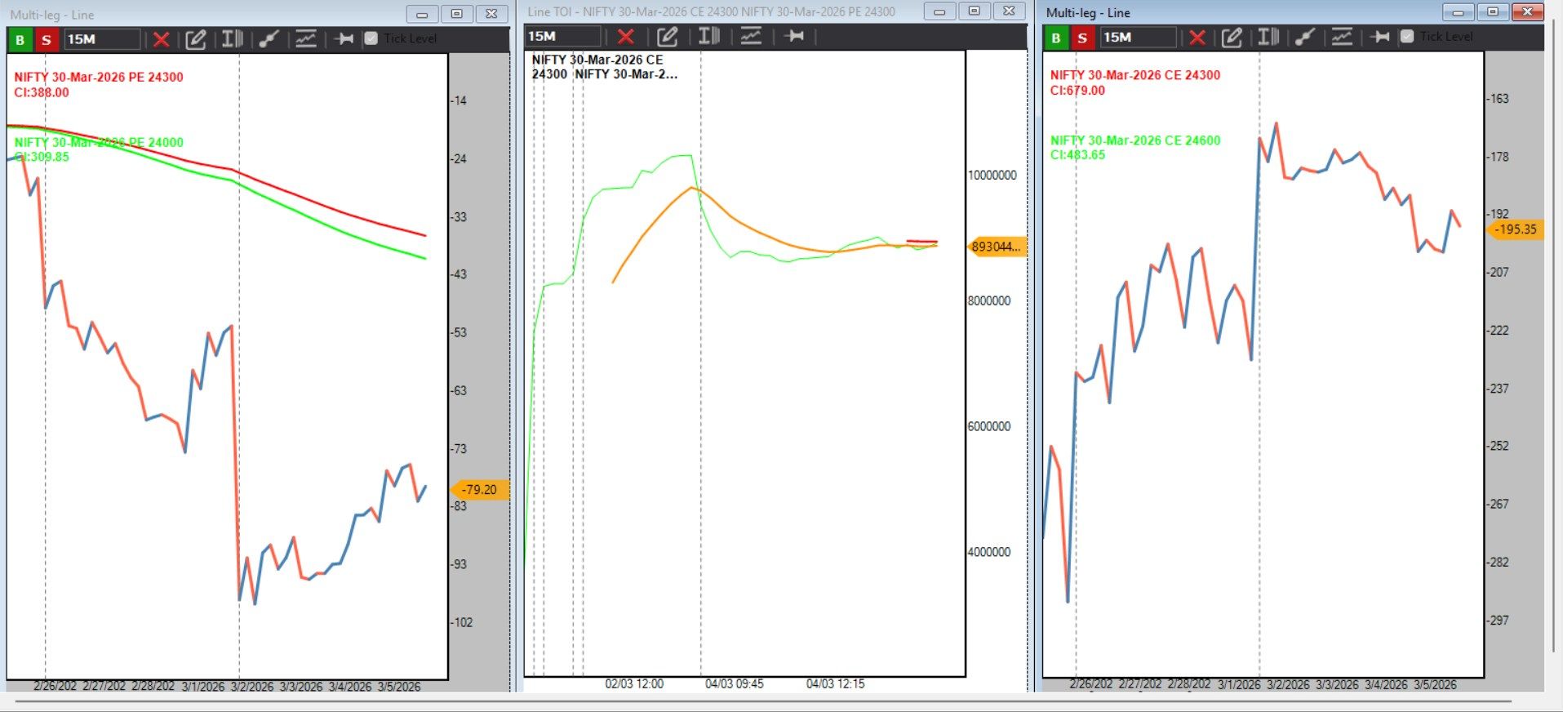The image size is (1563, 712).
Task: Click the -79.20 price marker on left chart axis
Action: tap(479, 490)
